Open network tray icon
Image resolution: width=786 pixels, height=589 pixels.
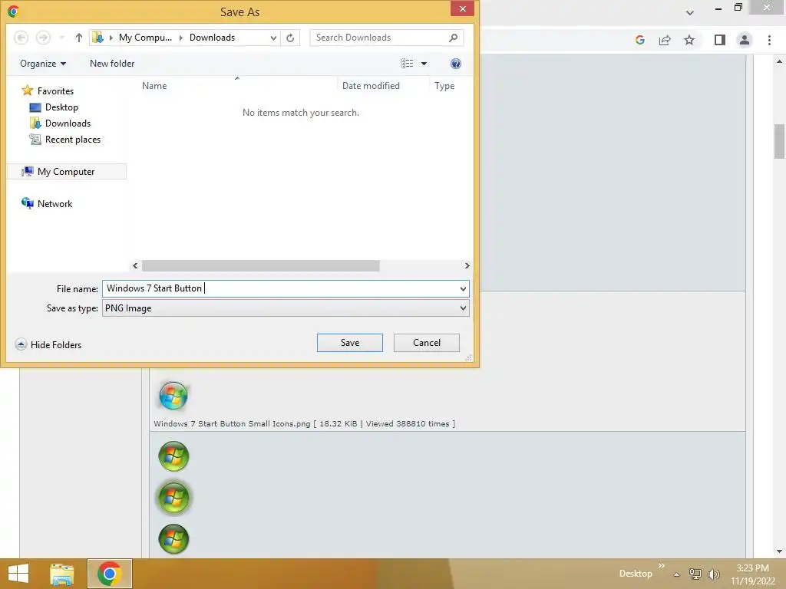pos(695,574)
